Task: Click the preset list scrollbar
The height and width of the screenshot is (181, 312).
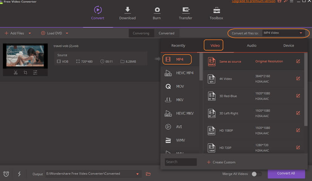Action: [306, 89]
